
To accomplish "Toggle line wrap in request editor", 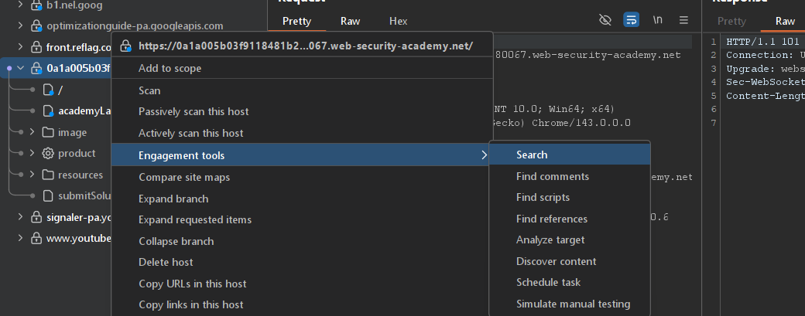I will 632,20.
